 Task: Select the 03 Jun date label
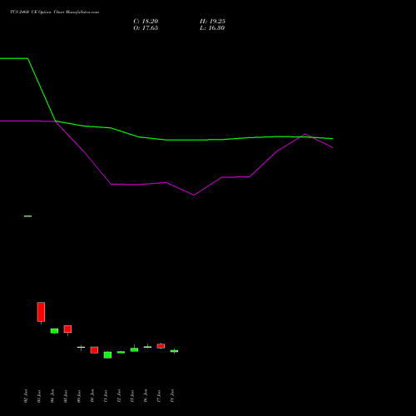point(39,396)
